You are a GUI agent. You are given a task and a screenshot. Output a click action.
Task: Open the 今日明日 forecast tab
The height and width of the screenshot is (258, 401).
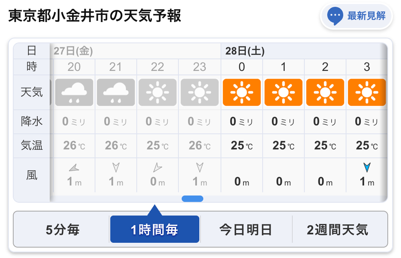point(246,230)
